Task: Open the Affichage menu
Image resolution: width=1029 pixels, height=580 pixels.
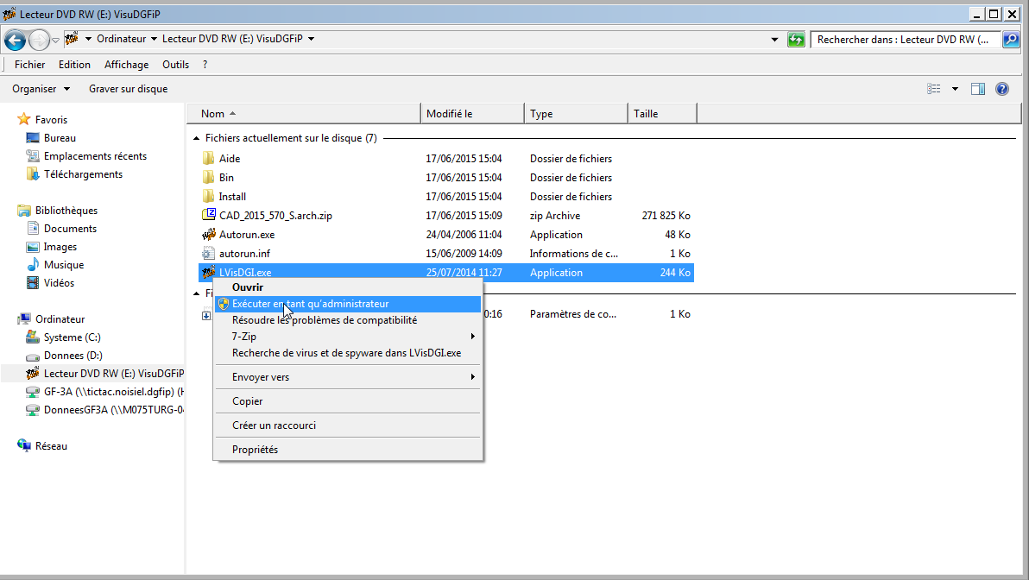Action: (126, 65)
